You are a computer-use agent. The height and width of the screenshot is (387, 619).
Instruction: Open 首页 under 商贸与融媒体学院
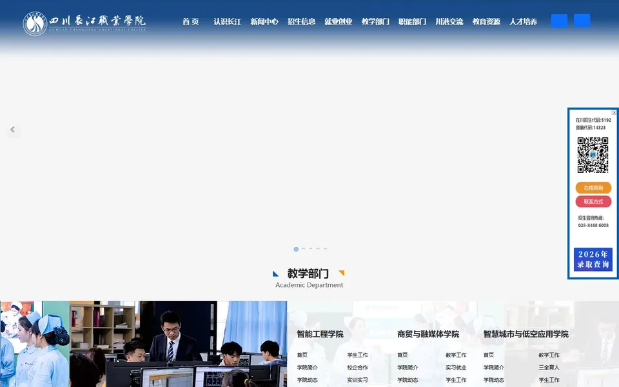point(402,355)
